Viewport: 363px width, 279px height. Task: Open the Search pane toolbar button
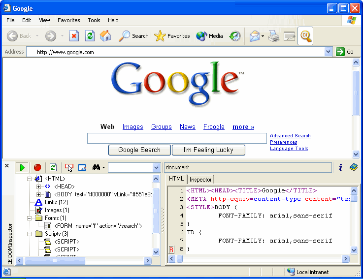click(x=133, y=36)
